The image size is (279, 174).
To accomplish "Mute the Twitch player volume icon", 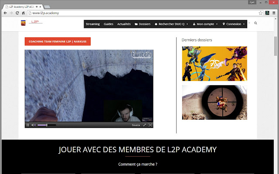I will coord(33,125).
